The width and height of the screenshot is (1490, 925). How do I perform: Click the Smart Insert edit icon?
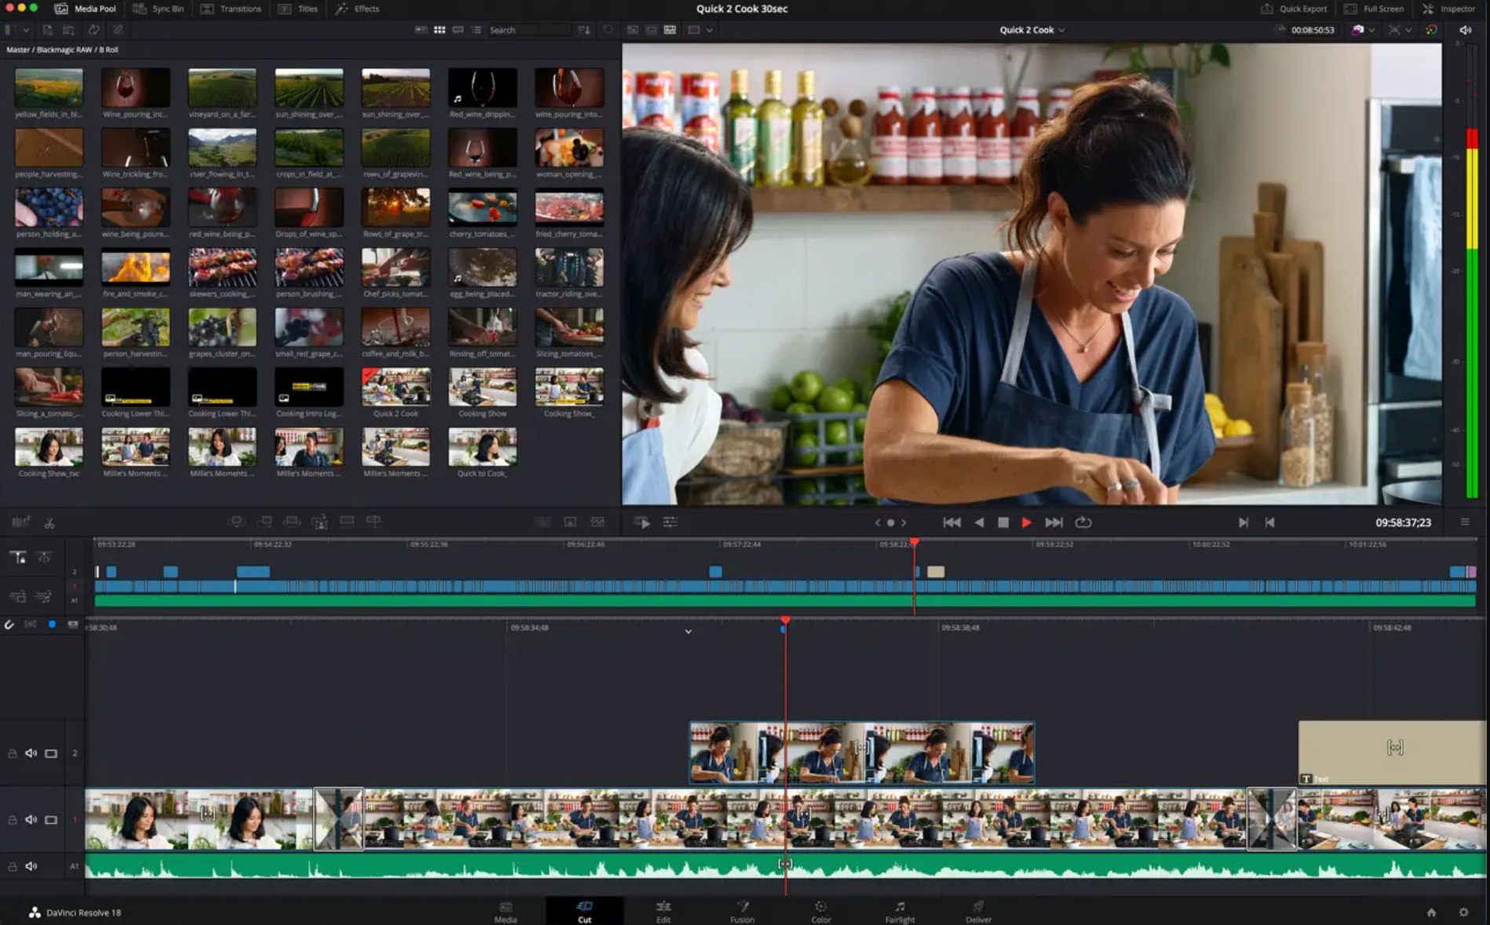[237, 521]
